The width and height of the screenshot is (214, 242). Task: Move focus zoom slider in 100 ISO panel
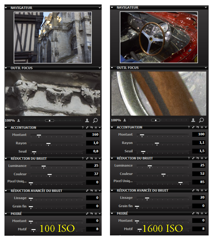[49, 120]
